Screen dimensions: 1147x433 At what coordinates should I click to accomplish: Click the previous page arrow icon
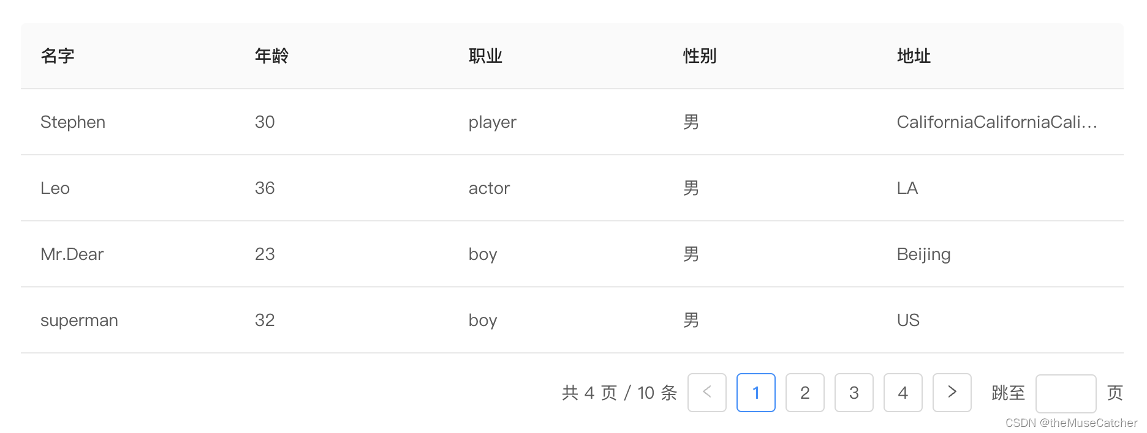coord(706,393)
